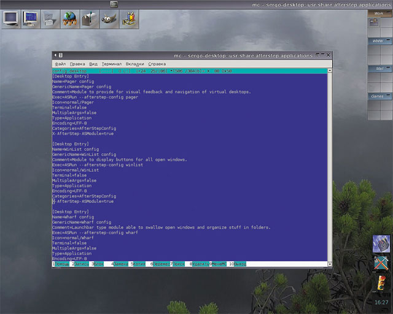The image size is (393, 314).
Task: Collapse the Work desk with its minus button
Action: [389, 12]
